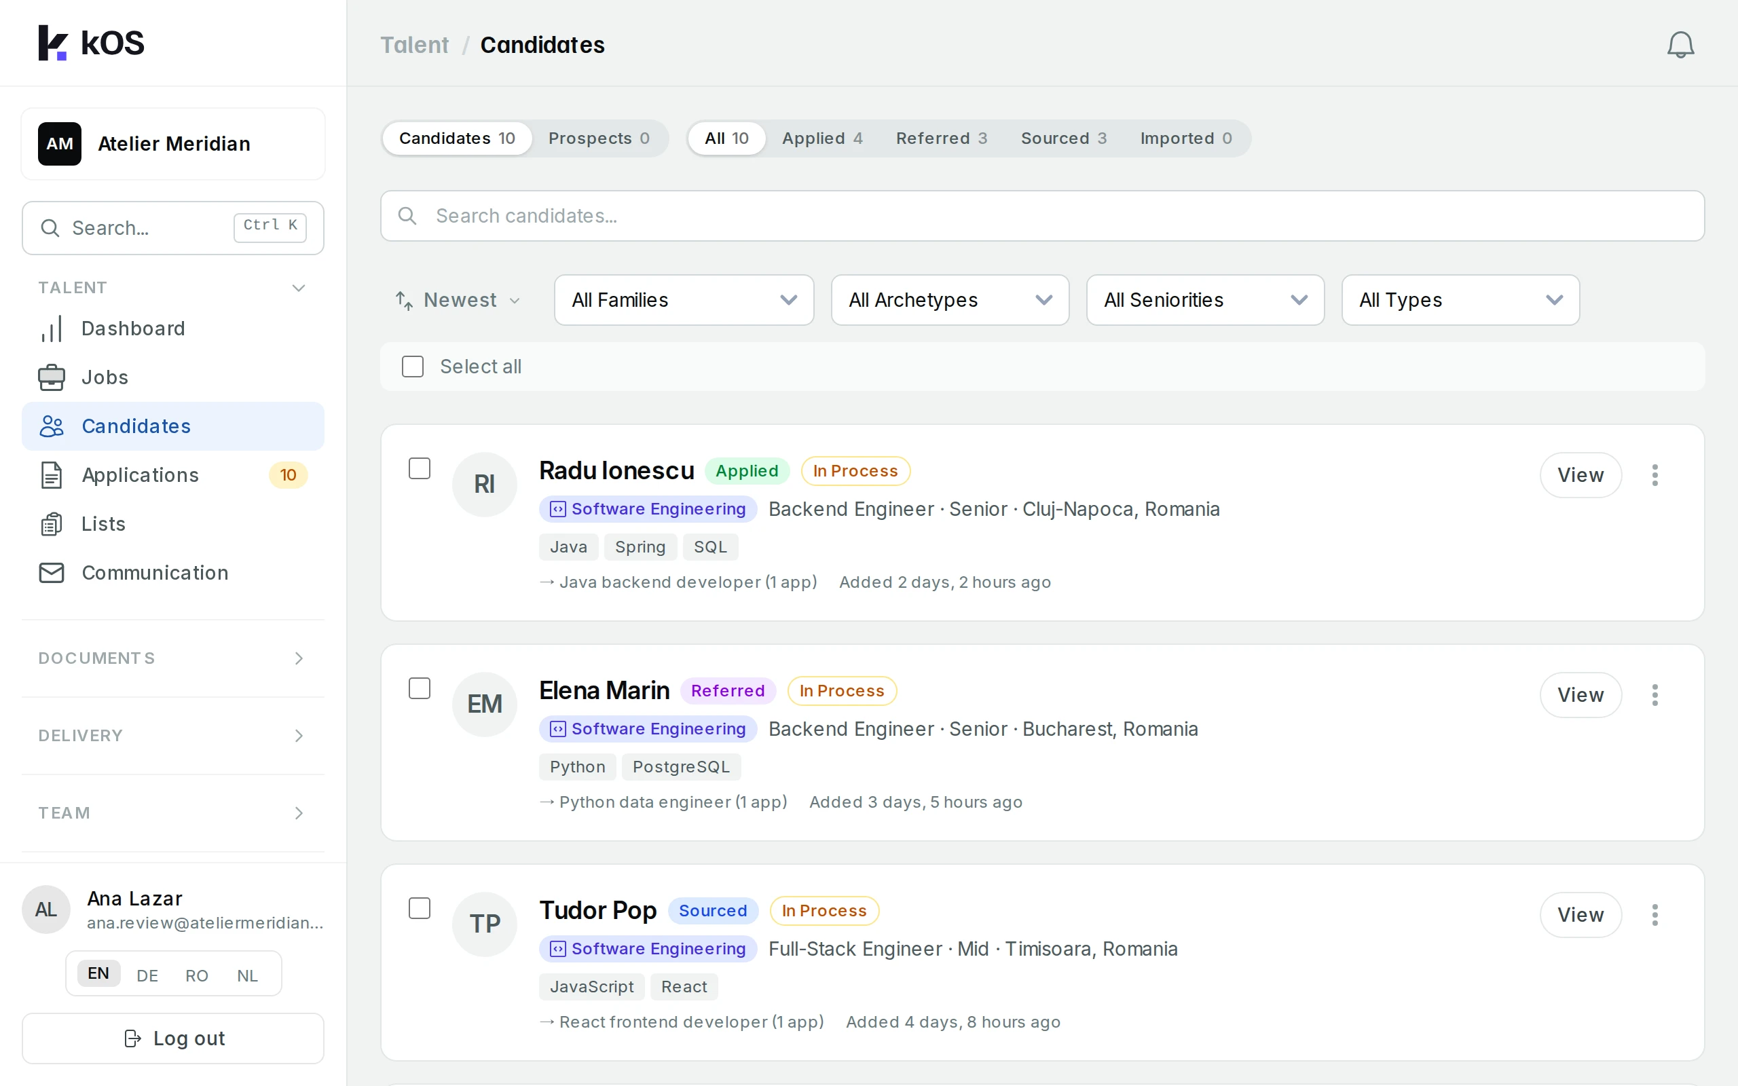Filter by the Sourced tab
This screenshot has width=1738, height=1086.
(1064, 138)
